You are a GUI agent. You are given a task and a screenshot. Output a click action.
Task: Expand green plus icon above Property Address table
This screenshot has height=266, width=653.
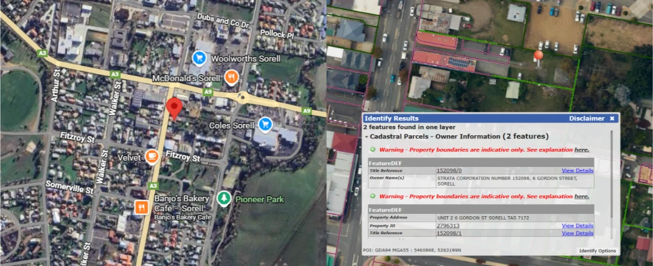pyautogui.click(x=372, y=196)
